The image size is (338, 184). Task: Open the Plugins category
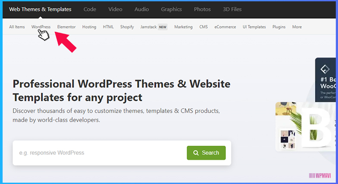pos(279,27)
